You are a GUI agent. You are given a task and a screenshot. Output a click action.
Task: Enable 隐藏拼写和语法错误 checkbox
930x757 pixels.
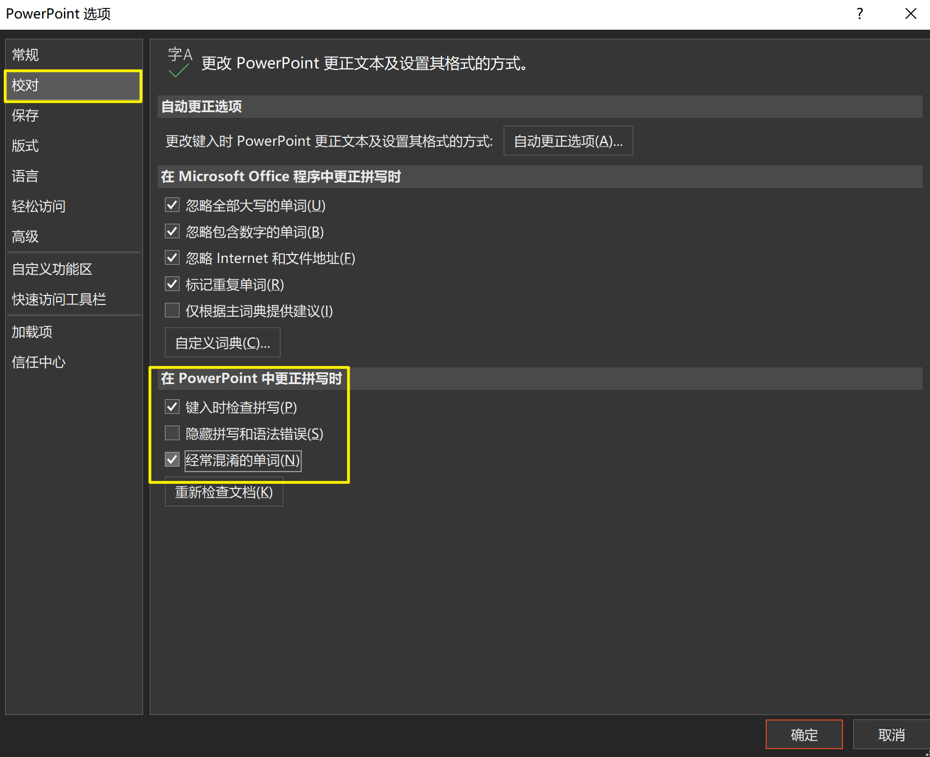tap(172, 433)
